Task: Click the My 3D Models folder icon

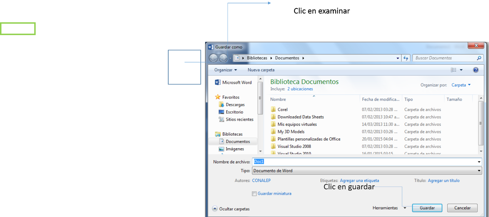Action: tap(273, 132)
